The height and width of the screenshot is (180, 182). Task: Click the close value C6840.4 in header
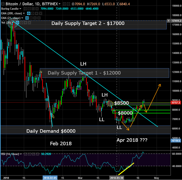pos(123,4)
